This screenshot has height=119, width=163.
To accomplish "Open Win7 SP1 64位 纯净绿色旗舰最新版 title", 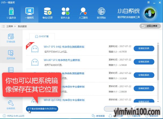I will [x=64, y=47].
